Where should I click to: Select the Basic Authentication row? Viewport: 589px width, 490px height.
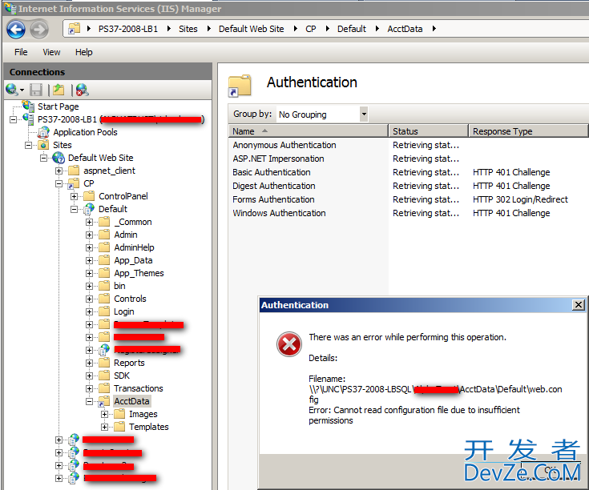pyautogui.click(x=409, y=172)
